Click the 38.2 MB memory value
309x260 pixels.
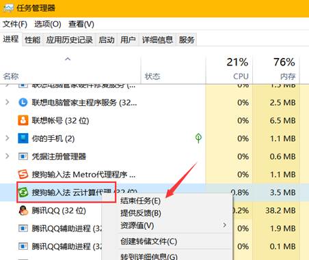tap(280, 210)
